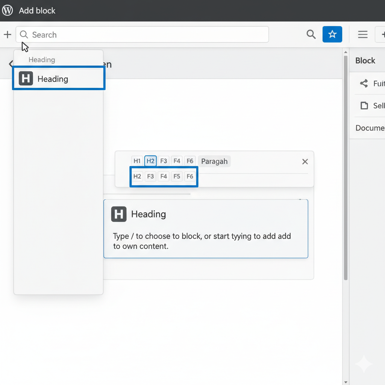Viewport: 385px width, 385px height.
Task: Click the blue star button
Action: tap(332, 35)
